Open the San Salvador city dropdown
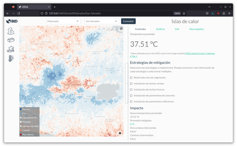237x147 pixels. point(101,21)
